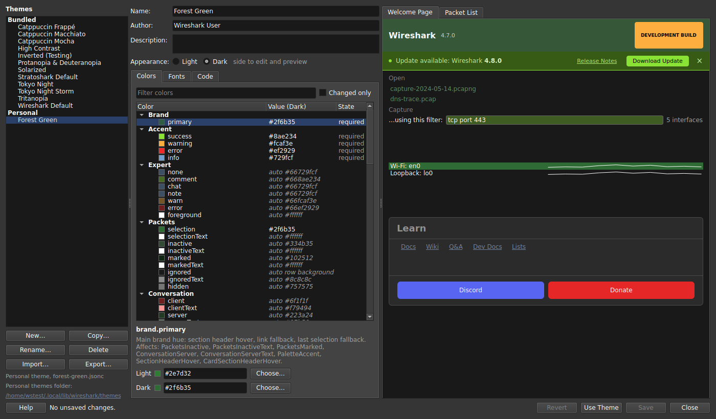
Task: Click Choose... for the Dark color
Action: point(271,388)
